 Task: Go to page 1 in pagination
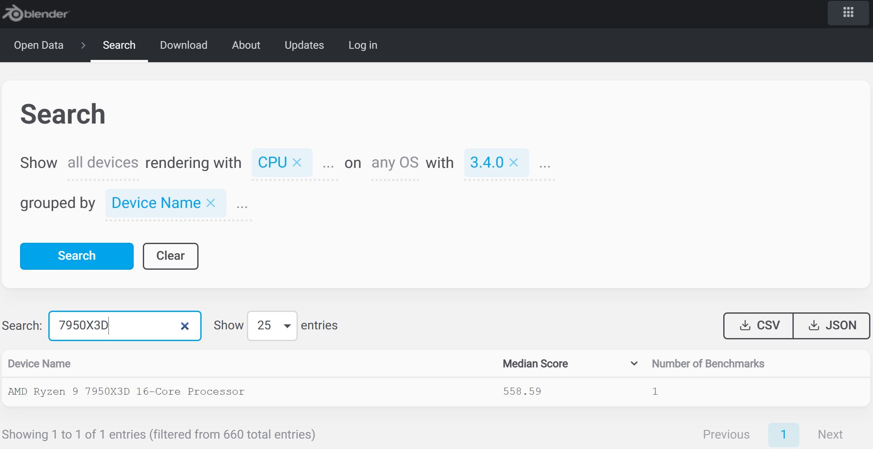783,435
